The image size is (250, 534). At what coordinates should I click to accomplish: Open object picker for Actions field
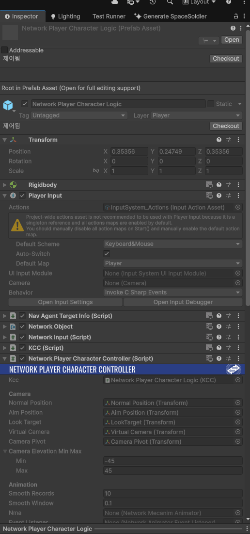238,207
